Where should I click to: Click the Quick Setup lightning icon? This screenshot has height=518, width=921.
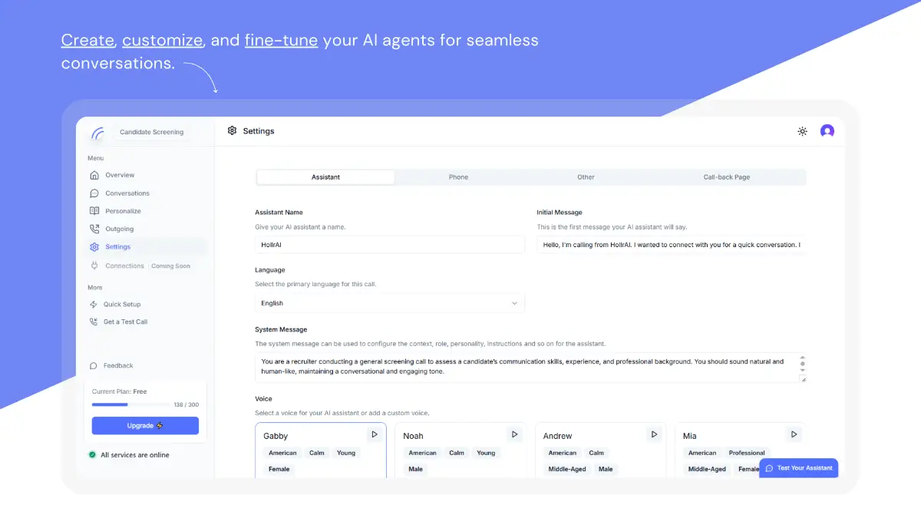94,305
